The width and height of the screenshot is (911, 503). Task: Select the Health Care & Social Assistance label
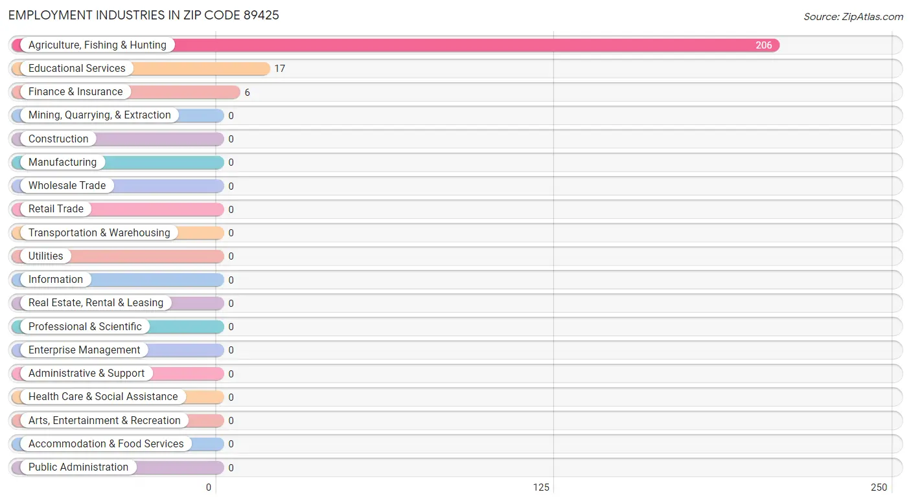[x=103, y=396]
